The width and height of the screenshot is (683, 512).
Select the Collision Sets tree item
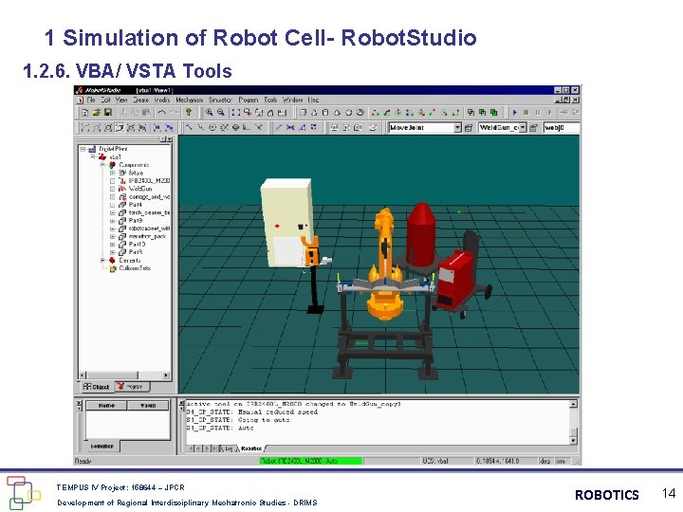[x=135, y=268]
